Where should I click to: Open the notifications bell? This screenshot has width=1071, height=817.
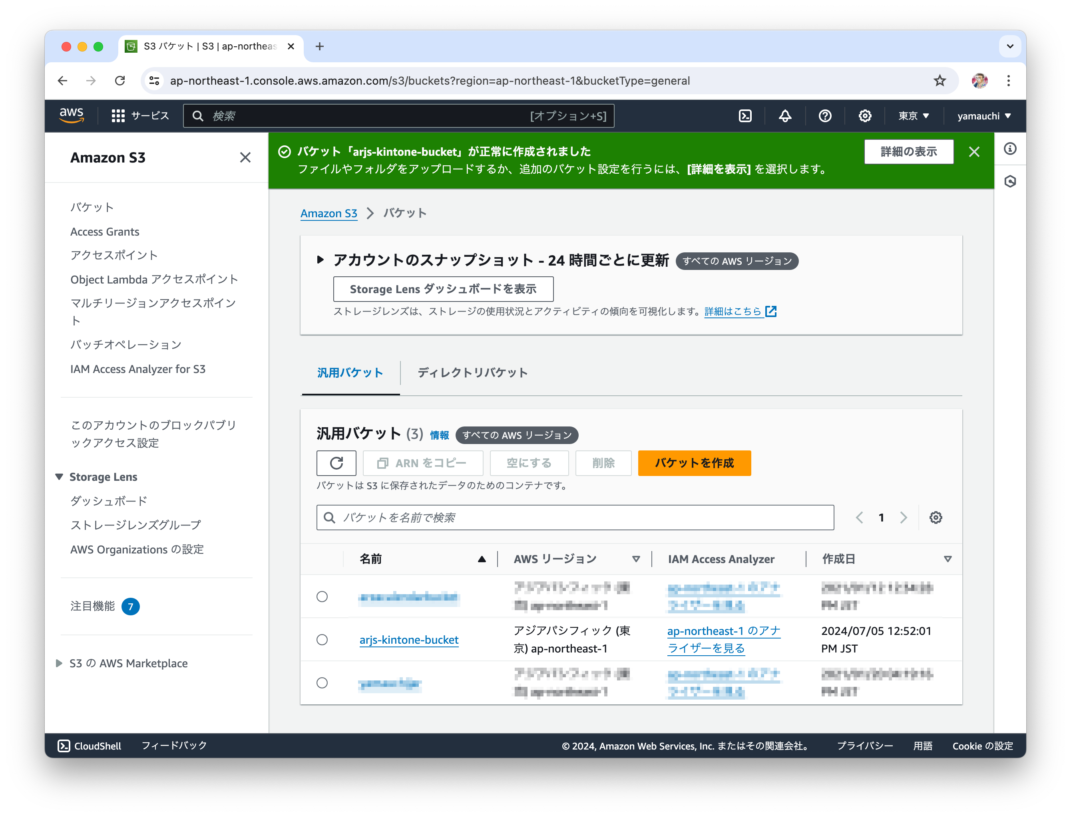[784, 116]
